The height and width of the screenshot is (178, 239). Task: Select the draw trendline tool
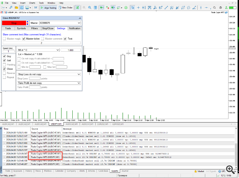(x=166, y=7)
